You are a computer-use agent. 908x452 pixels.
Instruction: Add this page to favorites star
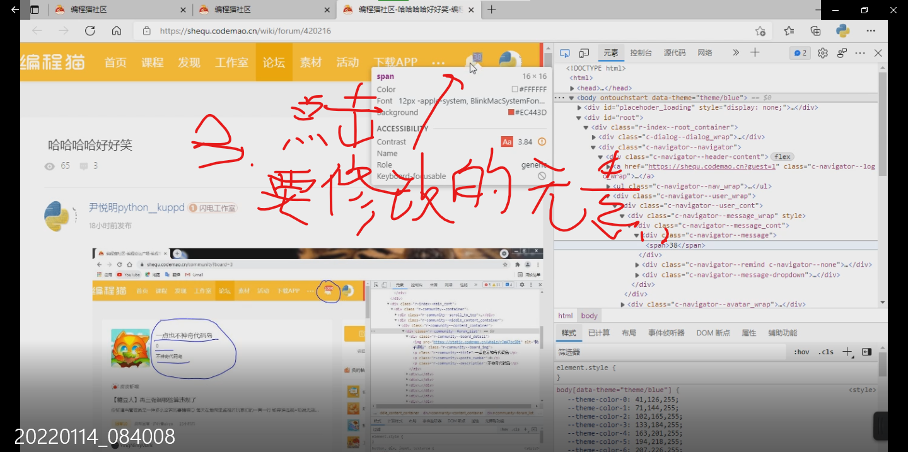760,30
